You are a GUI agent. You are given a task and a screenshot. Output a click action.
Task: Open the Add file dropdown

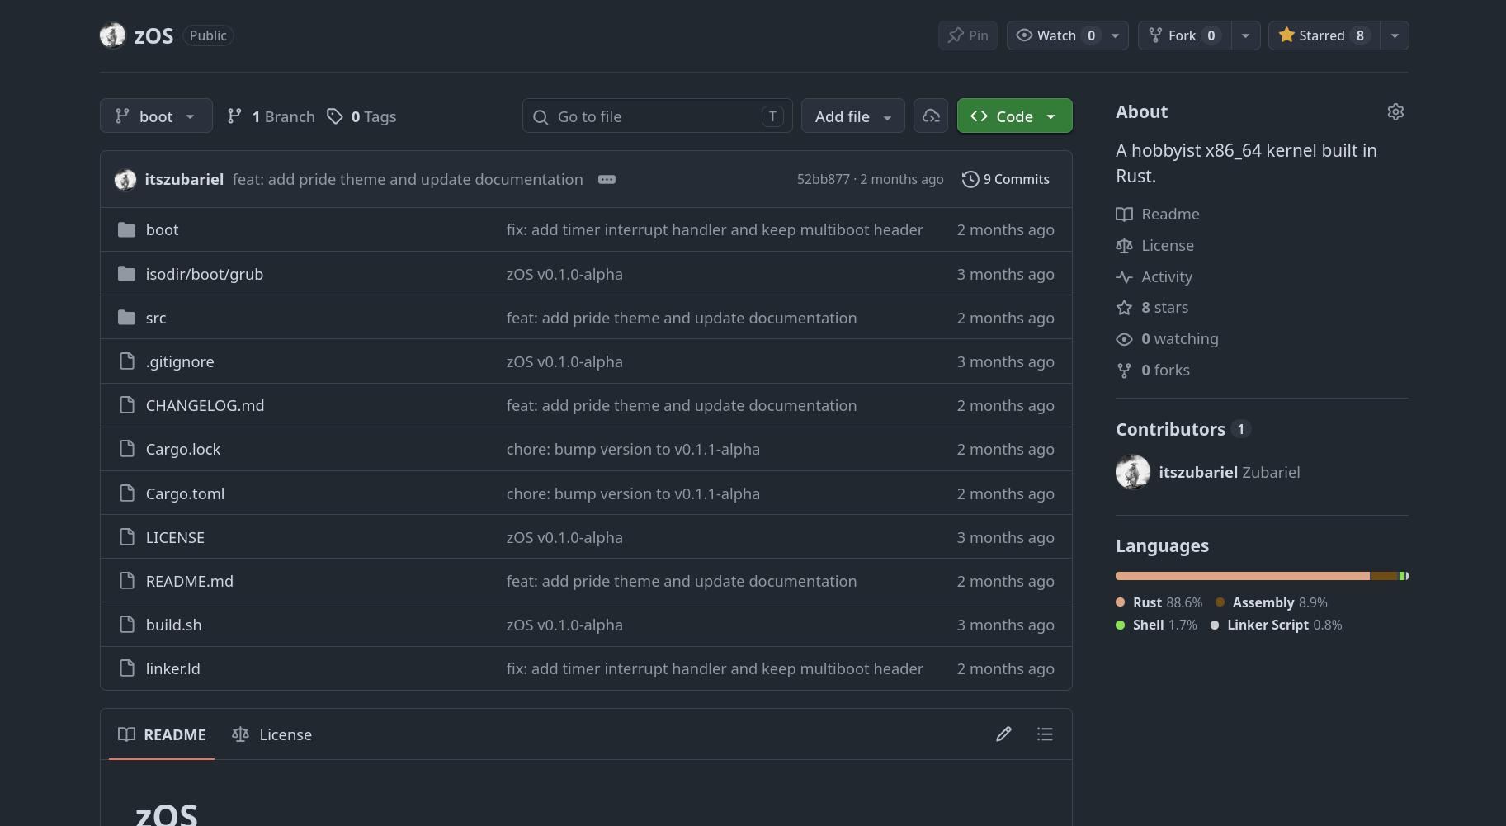pyautogui.click(x=853, y=116)
